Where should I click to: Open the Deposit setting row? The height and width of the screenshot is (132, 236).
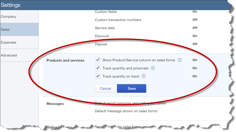point(101,44)
